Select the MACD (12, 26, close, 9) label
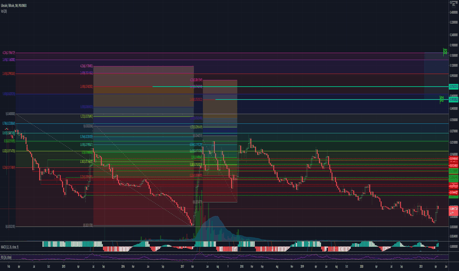The height and width of the screenshot is (271, 459). click(x=10, y=247)
